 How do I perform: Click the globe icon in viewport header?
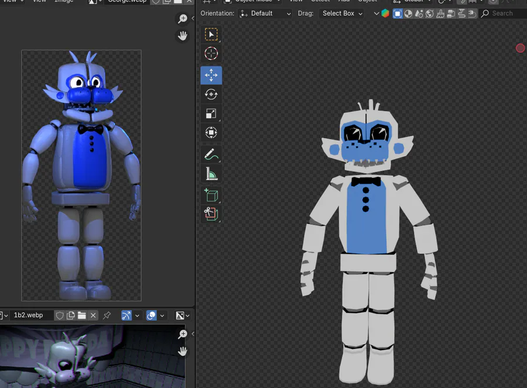(430, 14)
